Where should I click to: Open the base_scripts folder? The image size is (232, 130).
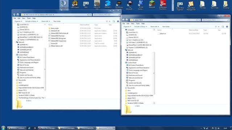(54, 28)
